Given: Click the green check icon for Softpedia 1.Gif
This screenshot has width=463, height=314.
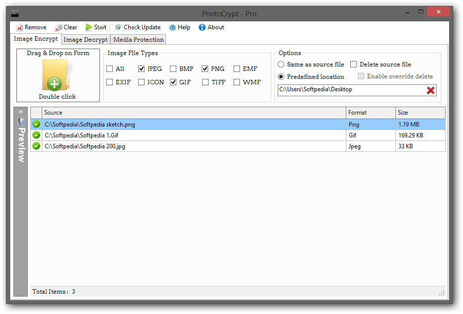Looking at the screenshot, I should 36,135.
